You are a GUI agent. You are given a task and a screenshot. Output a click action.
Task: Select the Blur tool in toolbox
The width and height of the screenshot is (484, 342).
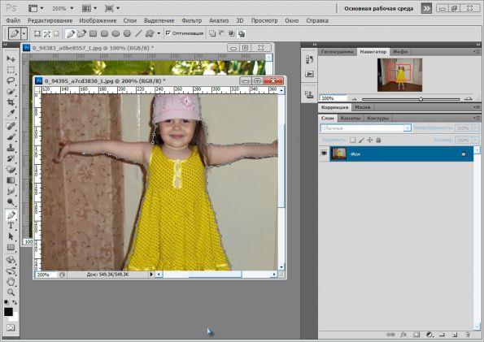[11, 191]
